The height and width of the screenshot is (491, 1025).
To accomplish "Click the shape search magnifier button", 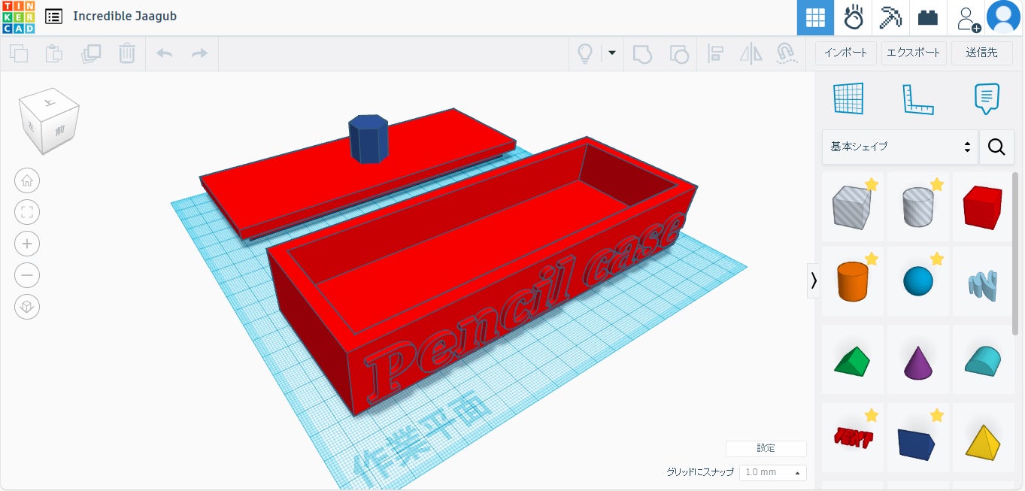I will tap(996, 147).
